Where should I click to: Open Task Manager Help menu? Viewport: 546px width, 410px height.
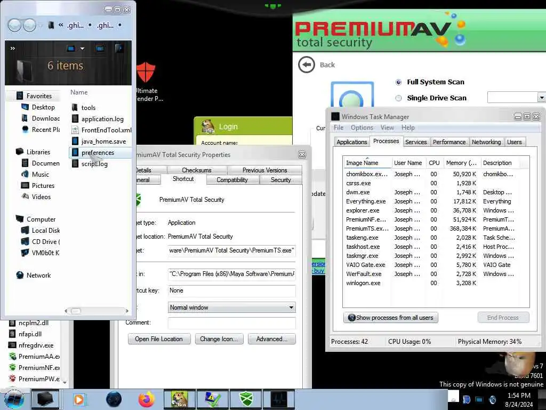click(x=408, y=128)
